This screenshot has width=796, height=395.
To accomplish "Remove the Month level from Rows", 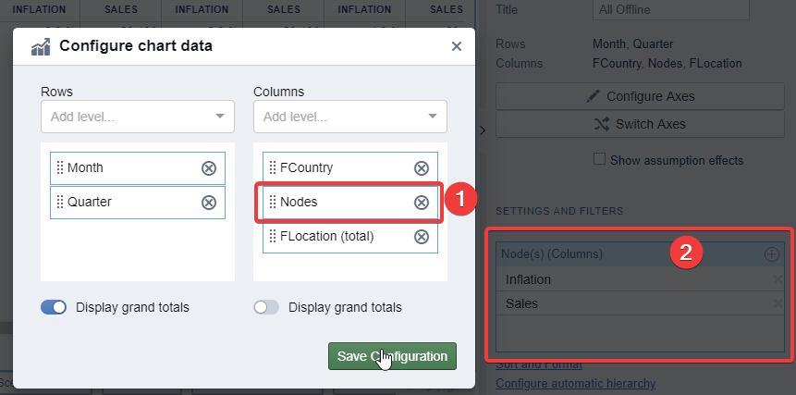I will click(209, 167).
